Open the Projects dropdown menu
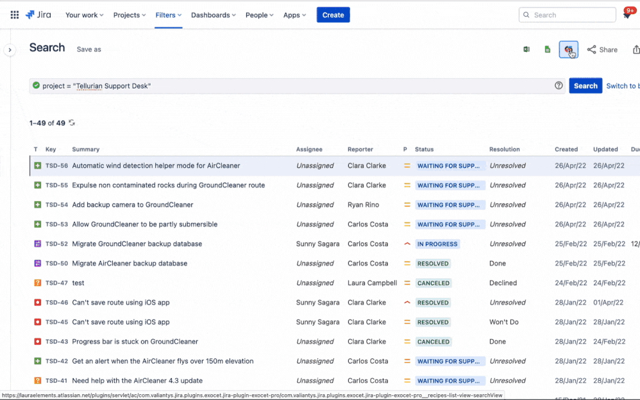 (129, 15)
